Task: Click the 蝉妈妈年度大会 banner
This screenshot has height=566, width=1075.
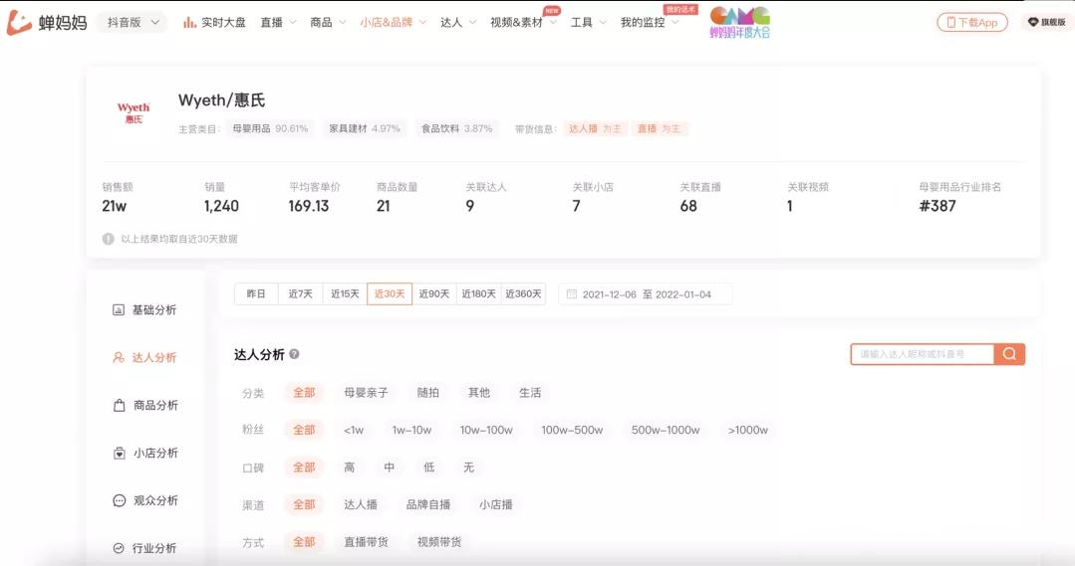Action: point(740,22)
